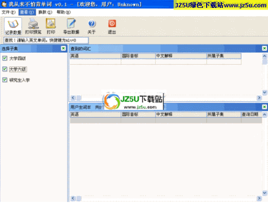Open the 帮助 menu
Screen dimensions: 268x203
coord(63,12)
